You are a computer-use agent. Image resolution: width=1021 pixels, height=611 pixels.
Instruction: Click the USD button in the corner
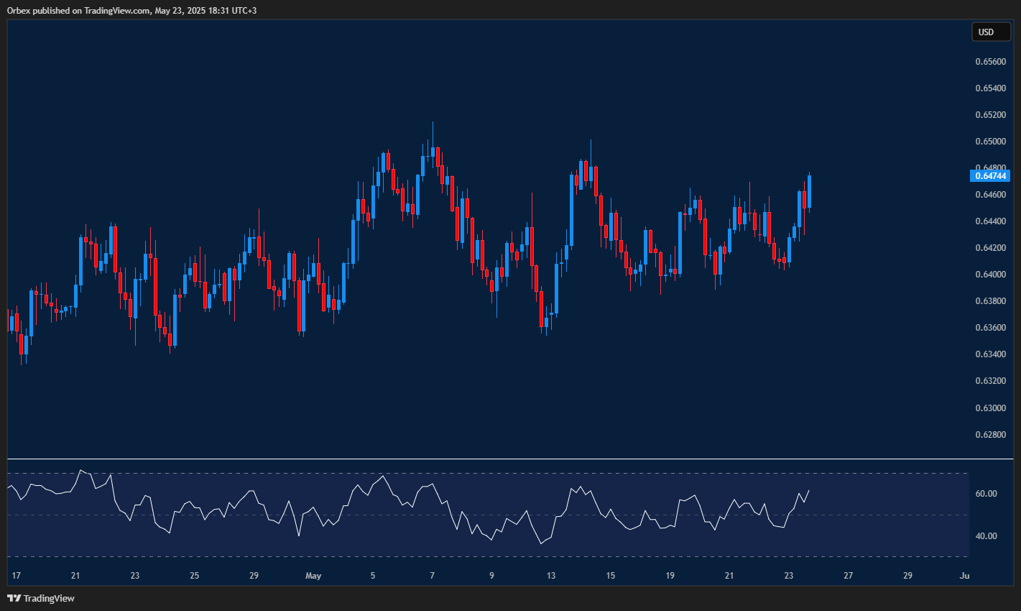tap(991, 32)
